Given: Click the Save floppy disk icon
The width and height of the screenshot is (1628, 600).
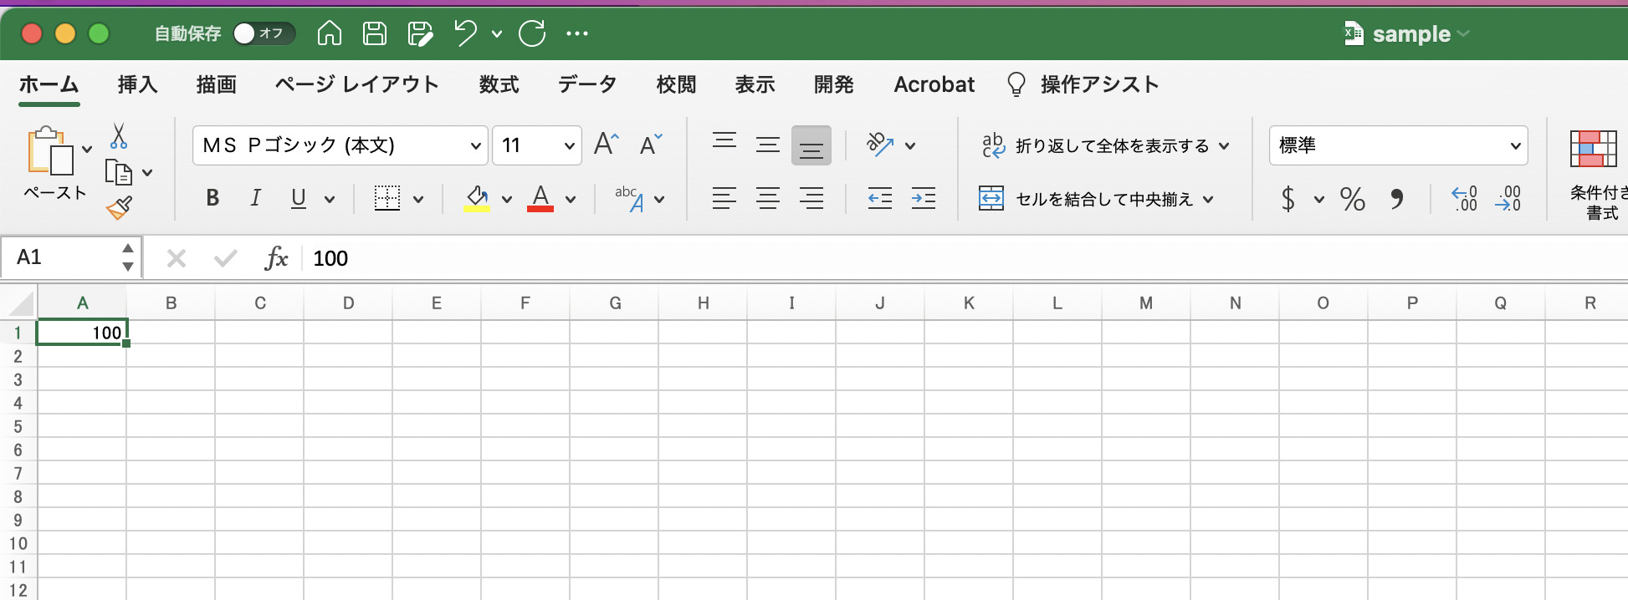Looking at the screenshot, I should [374, 33].
